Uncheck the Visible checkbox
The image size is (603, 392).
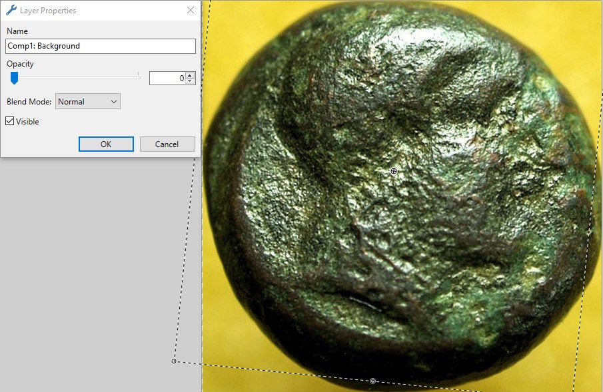click(10, 121)
